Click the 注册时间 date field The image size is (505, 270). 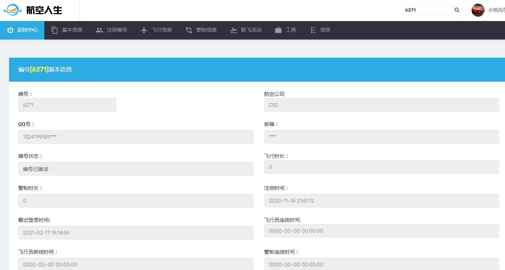point(381,201)
